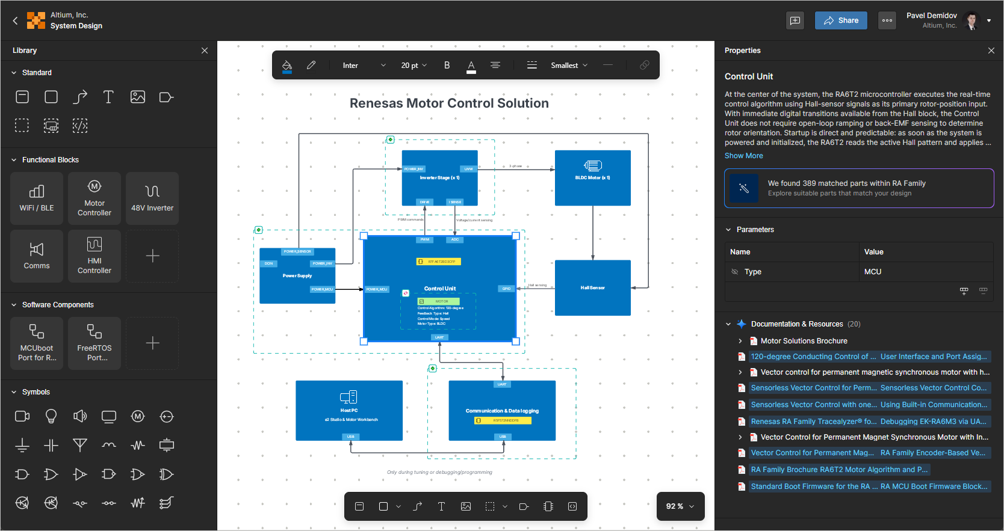Choose the OR gate symbol
The image size is (1004, 531).
tap(51, 474)
